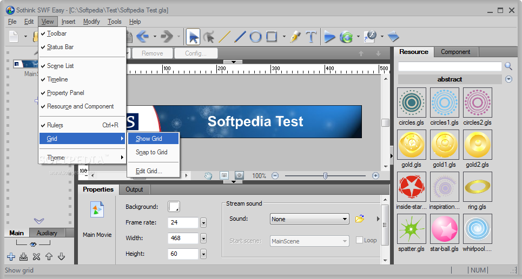
Task: Open Width dropdown arrow
Action: click(x=203, y=238)
